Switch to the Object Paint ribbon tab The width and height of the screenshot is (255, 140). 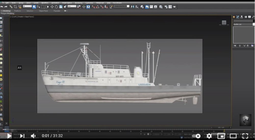coord(43,11)
